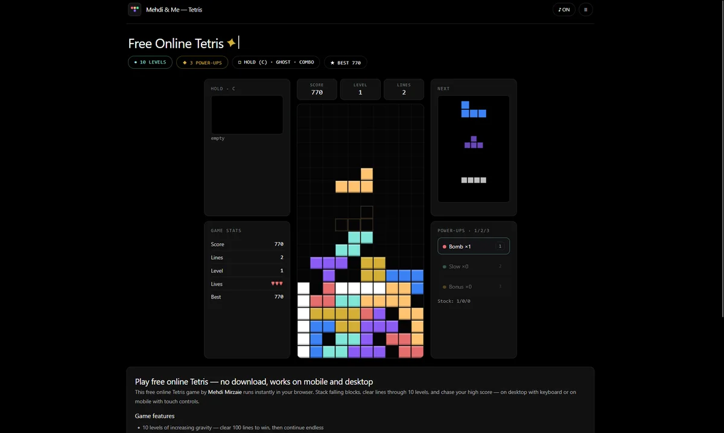Click the 'NEXT' panel label
This screenshot has height=433, width=724.
(443, 89)
